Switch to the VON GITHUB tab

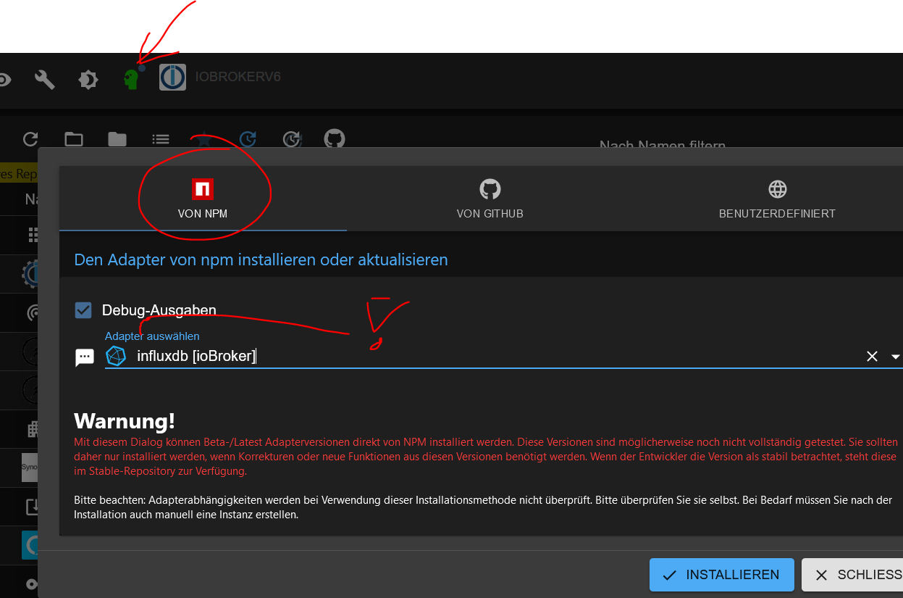(x=490, y=199)
